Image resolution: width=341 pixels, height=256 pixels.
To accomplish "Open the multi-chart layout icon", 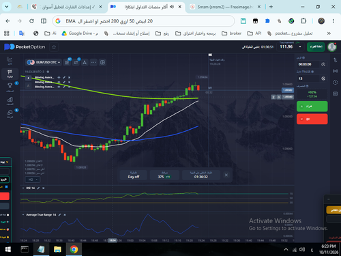I will [x=102, y=62].
